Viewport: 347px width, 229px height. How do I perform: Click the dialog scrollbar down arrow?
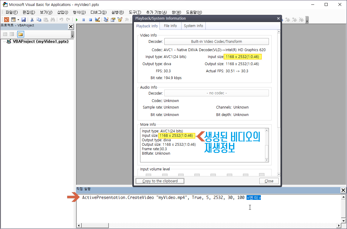pyautogui.click(x=279, y=175)
